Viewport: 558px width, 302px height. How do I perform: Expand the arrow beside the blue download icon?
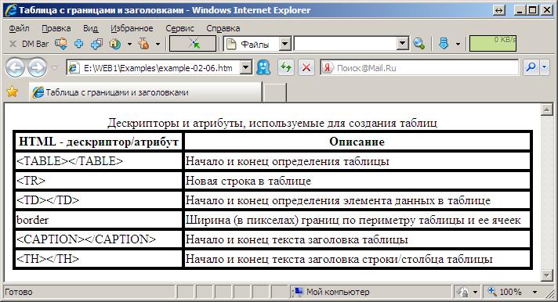pos(458,44)
